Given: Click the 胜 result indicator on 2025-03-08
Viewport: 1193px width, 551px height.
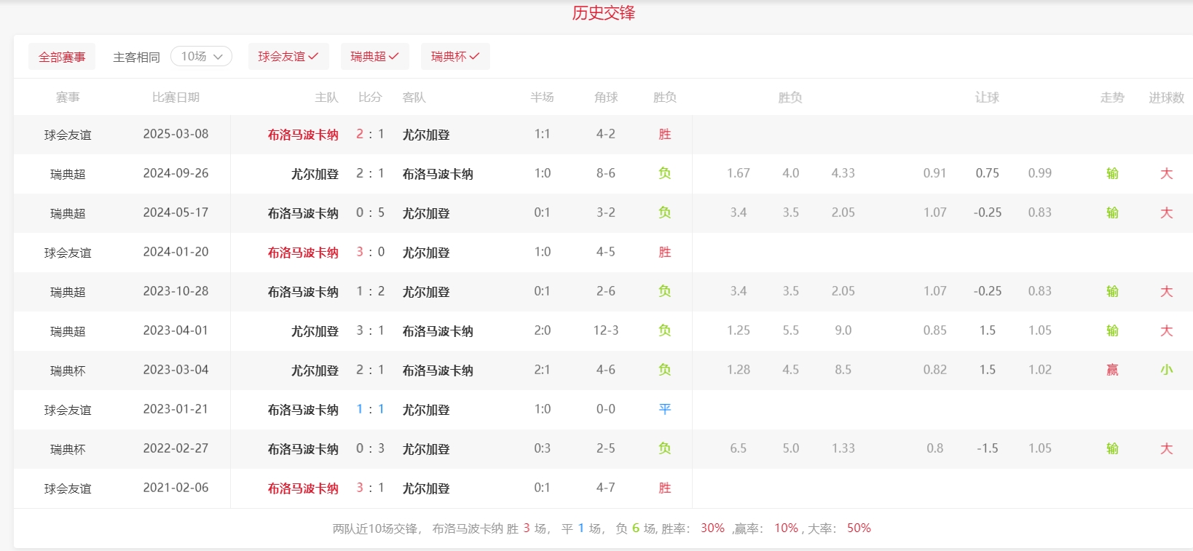Looking at the screenshot, I should point(664,135).
